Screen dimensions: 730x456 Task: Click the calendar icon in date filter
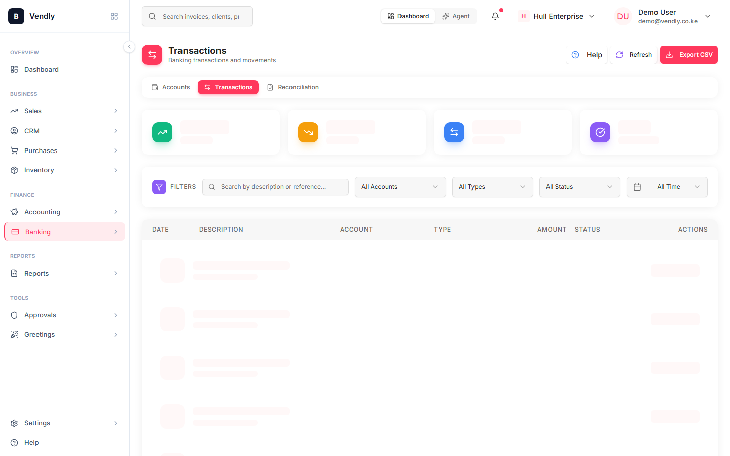click(x=637, y=187)
